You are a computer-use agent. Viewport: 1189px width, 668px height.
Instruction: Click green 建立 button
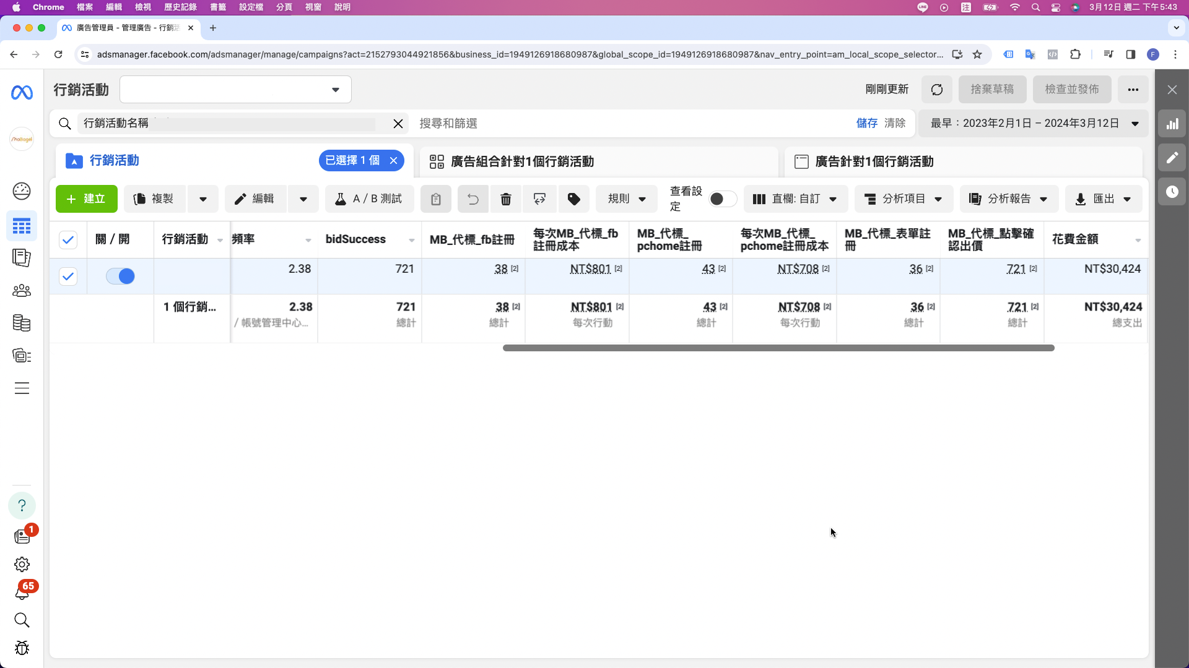tap(87, 199)
